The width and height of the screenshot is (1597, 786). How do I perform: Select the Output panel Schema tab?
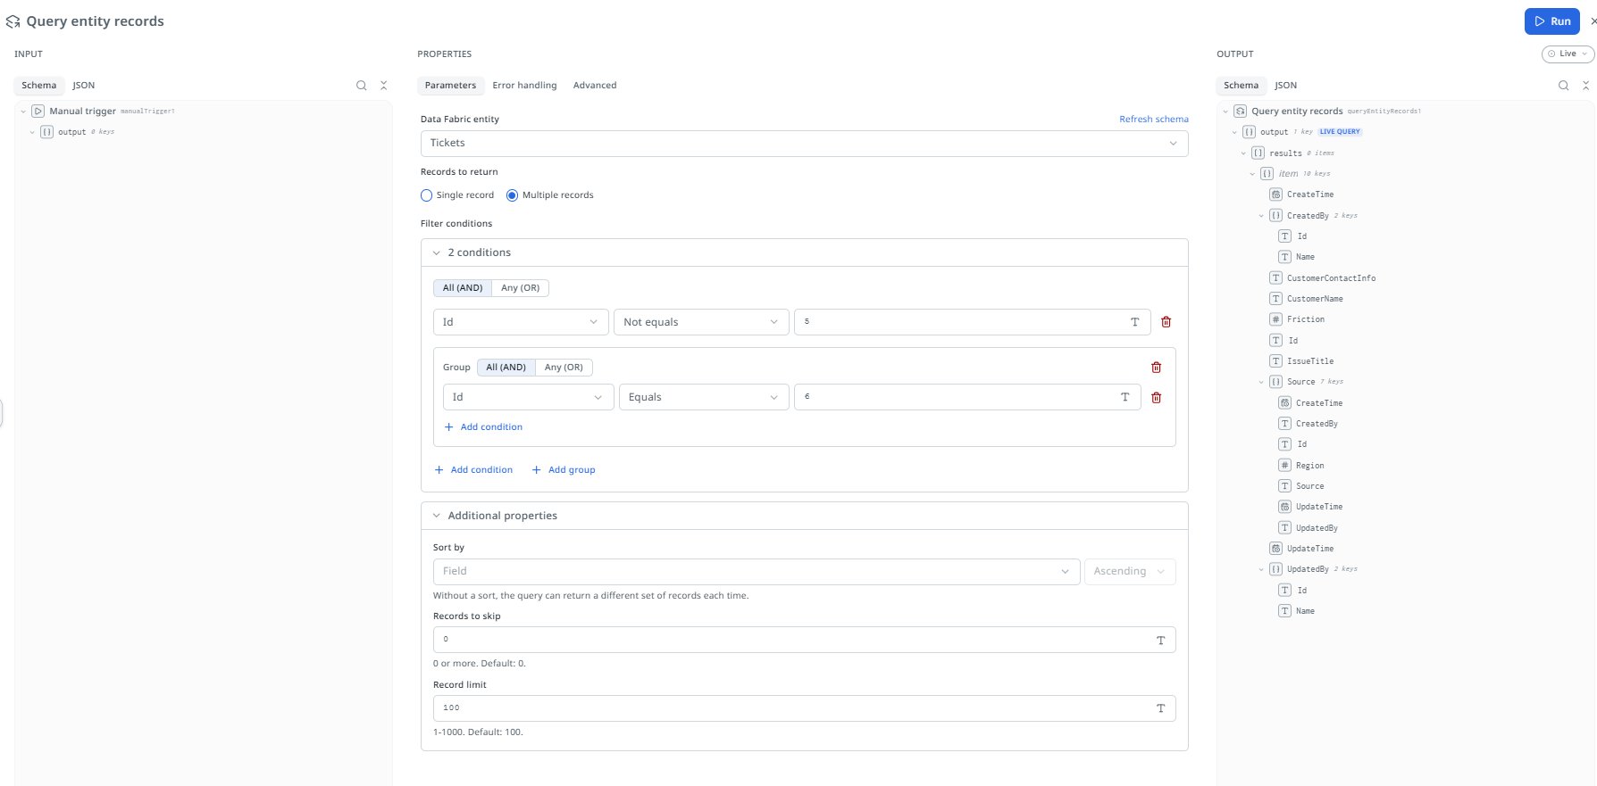click(1241, 86)
